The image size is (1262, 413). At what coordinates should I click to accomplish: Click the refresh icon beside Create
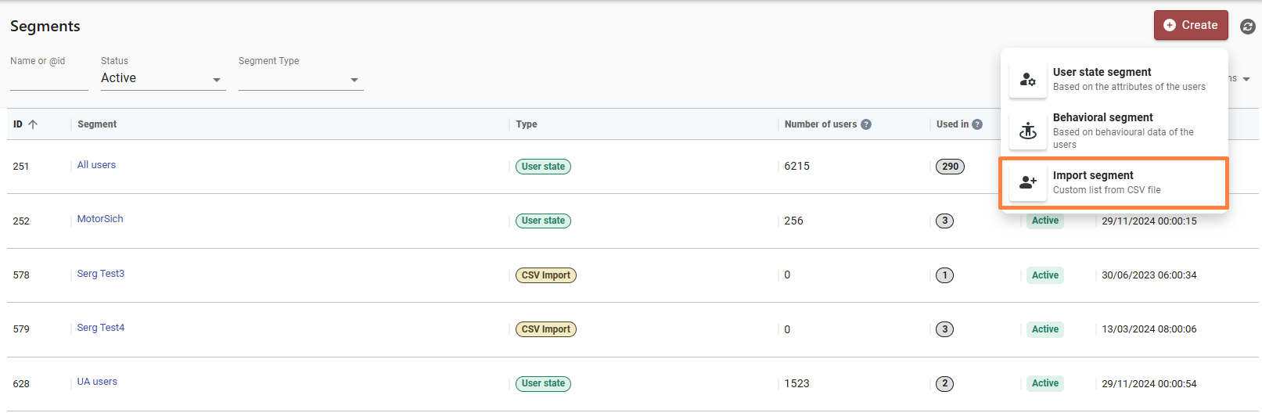pos(1248,27)
